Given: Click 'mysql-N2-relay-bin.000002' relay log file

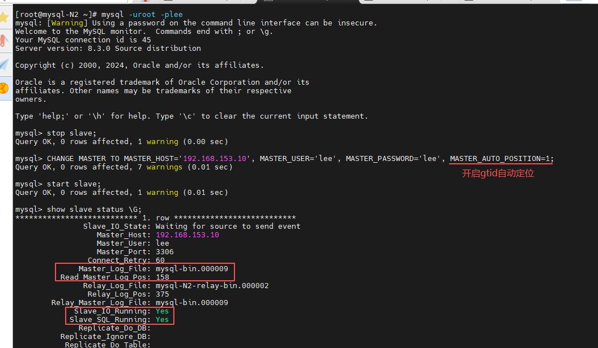Looking at the screenshot, I should pyautogui.click(x=212, y=286).
